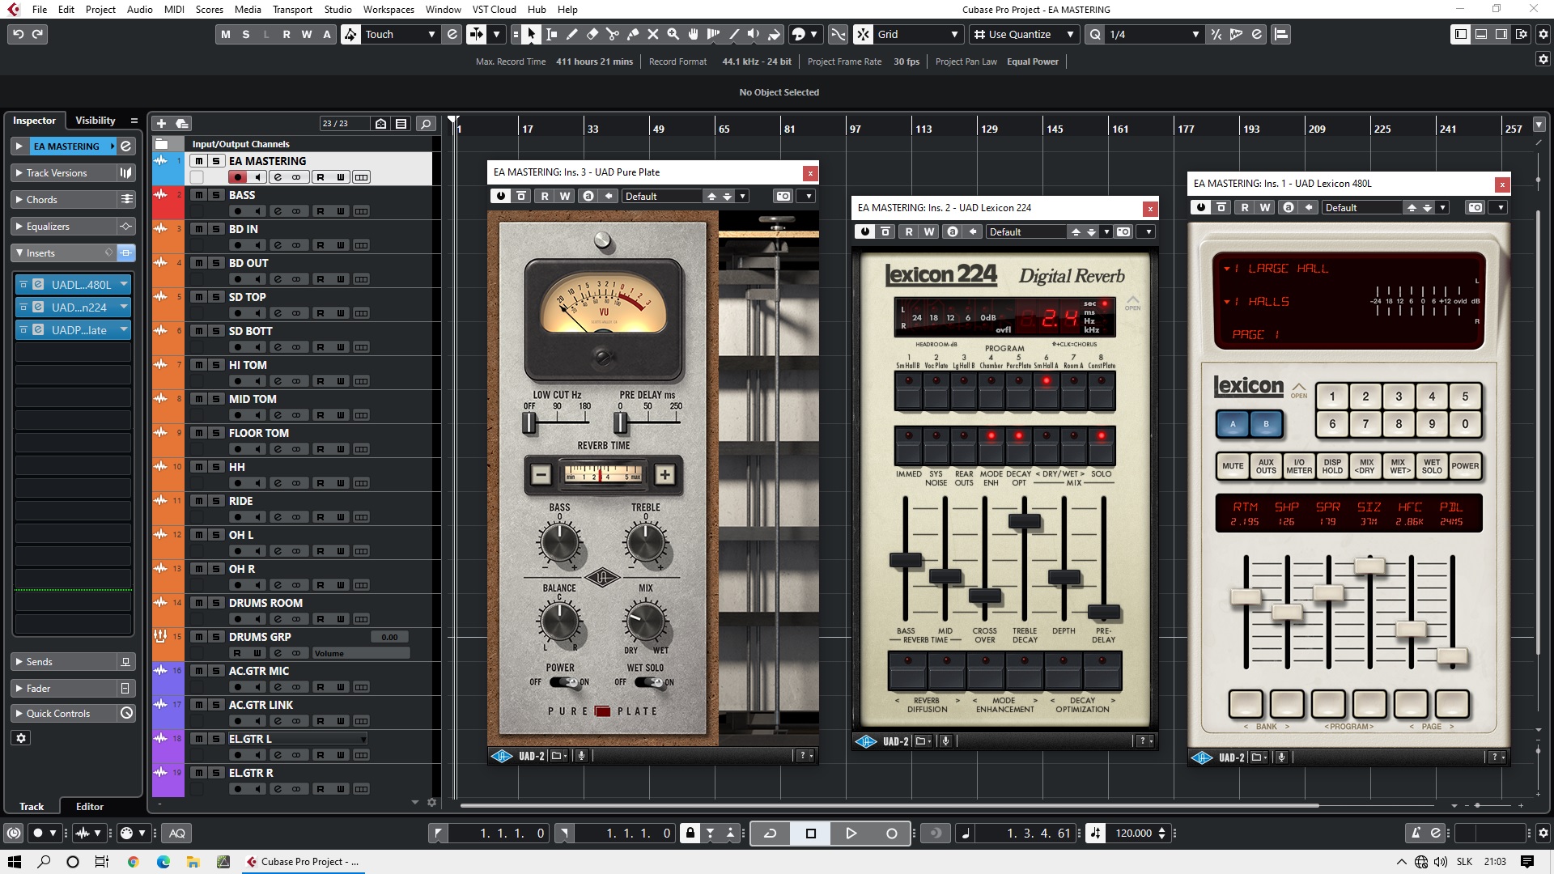The image size is (1554, 874).
Task: Select the Mute X tool
Action: pyautogui.click(x=652, y=34)
